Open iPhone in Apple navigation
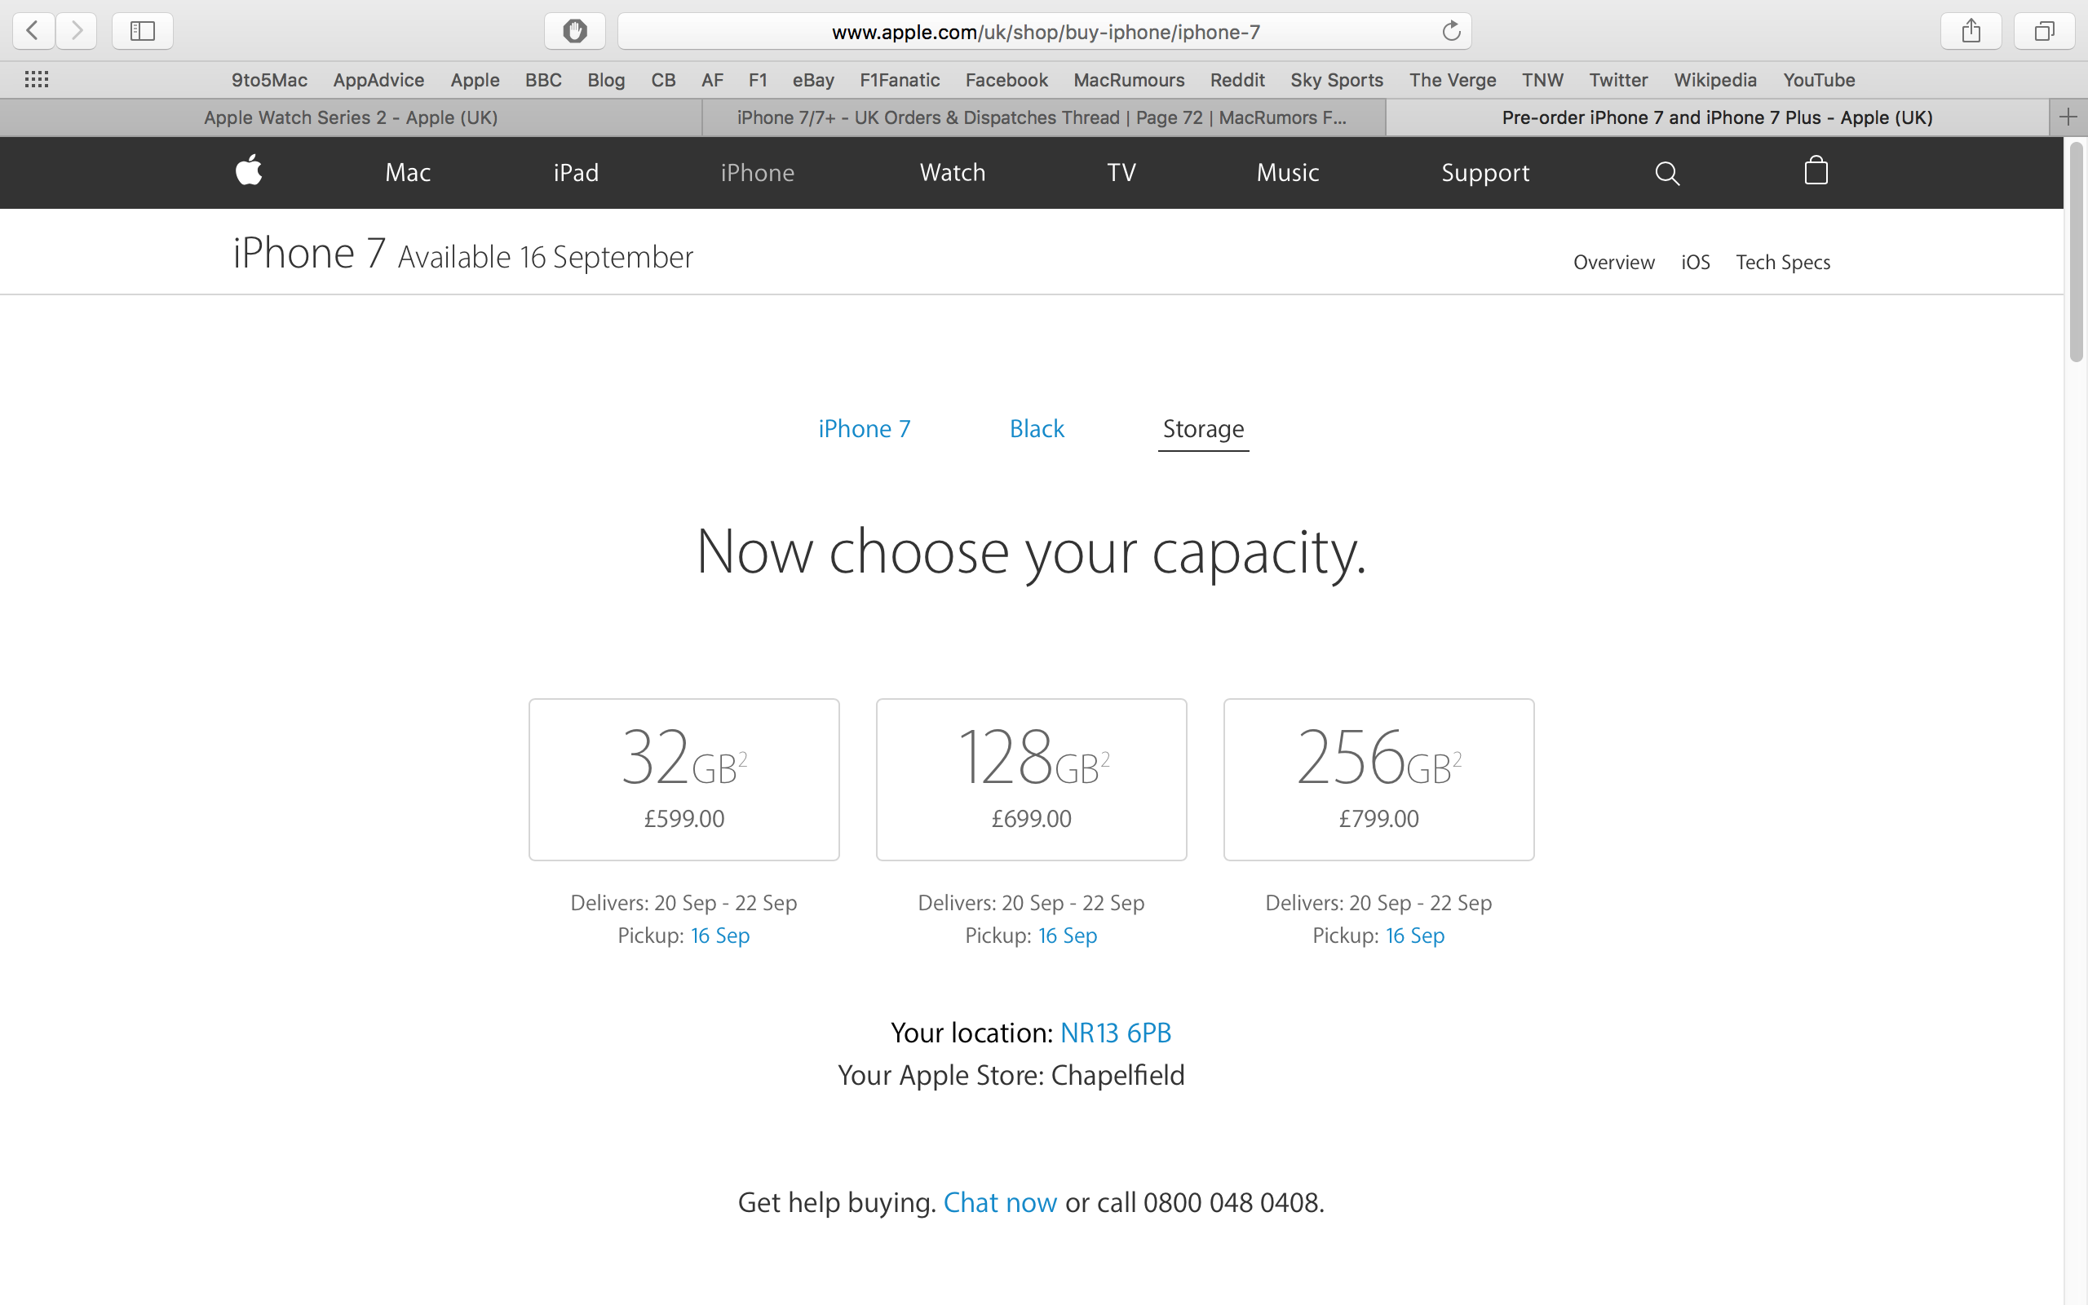Screen dimensions: 2088x1305 pyautogui.click(x=758, y=173)
